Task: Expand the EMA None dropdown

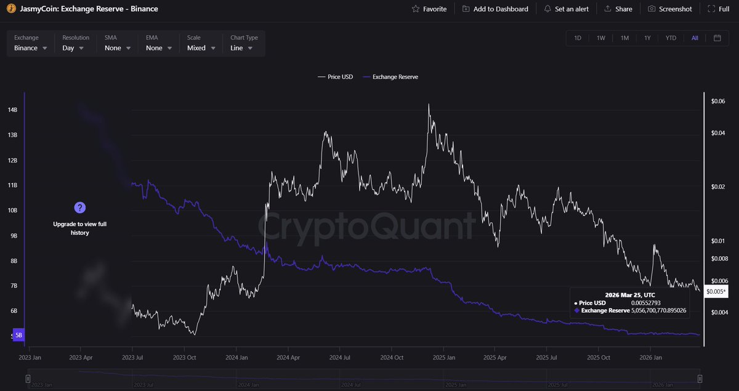Action: pyautogui.click(x=160, y=43)
